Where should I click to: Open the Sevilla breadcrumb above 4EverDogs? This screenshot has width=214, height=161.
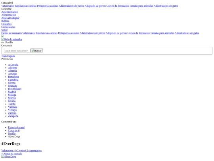tap(12, 134)
